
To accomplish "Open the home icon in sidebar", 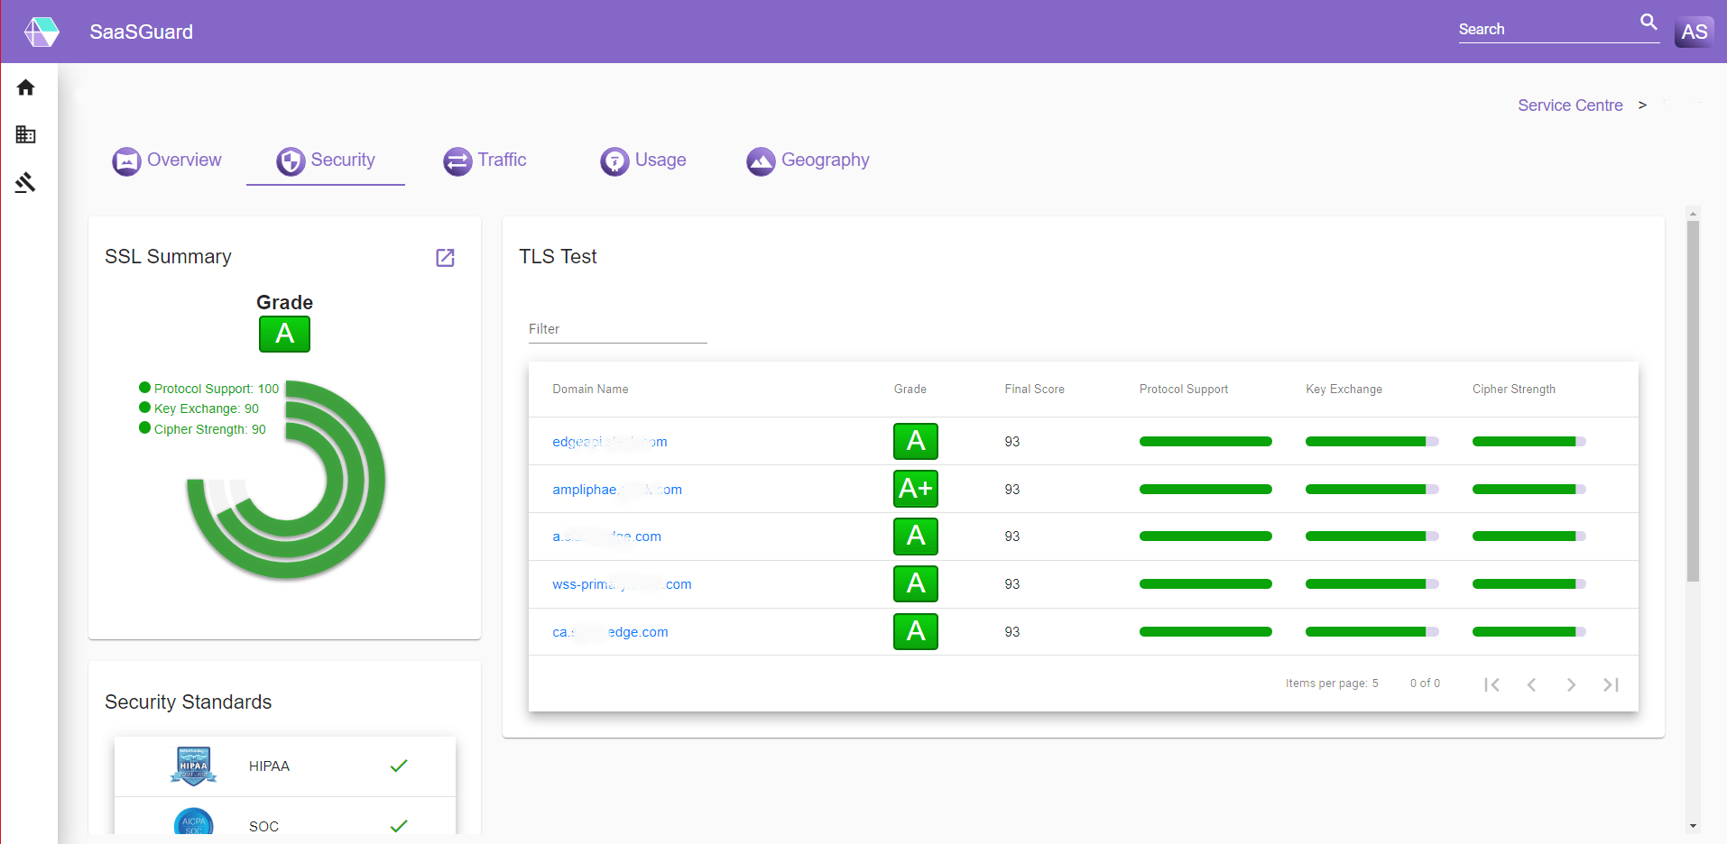I will click(25, 87).
